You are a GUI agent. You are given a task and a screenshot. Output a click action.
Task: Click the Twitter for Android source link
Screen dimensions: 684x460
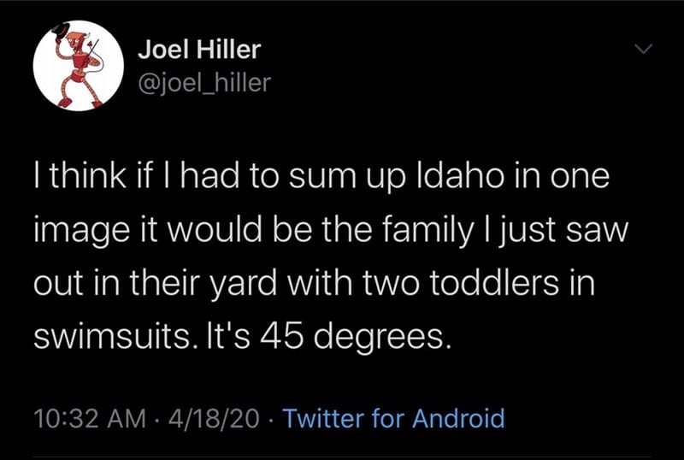coord(394,418)
